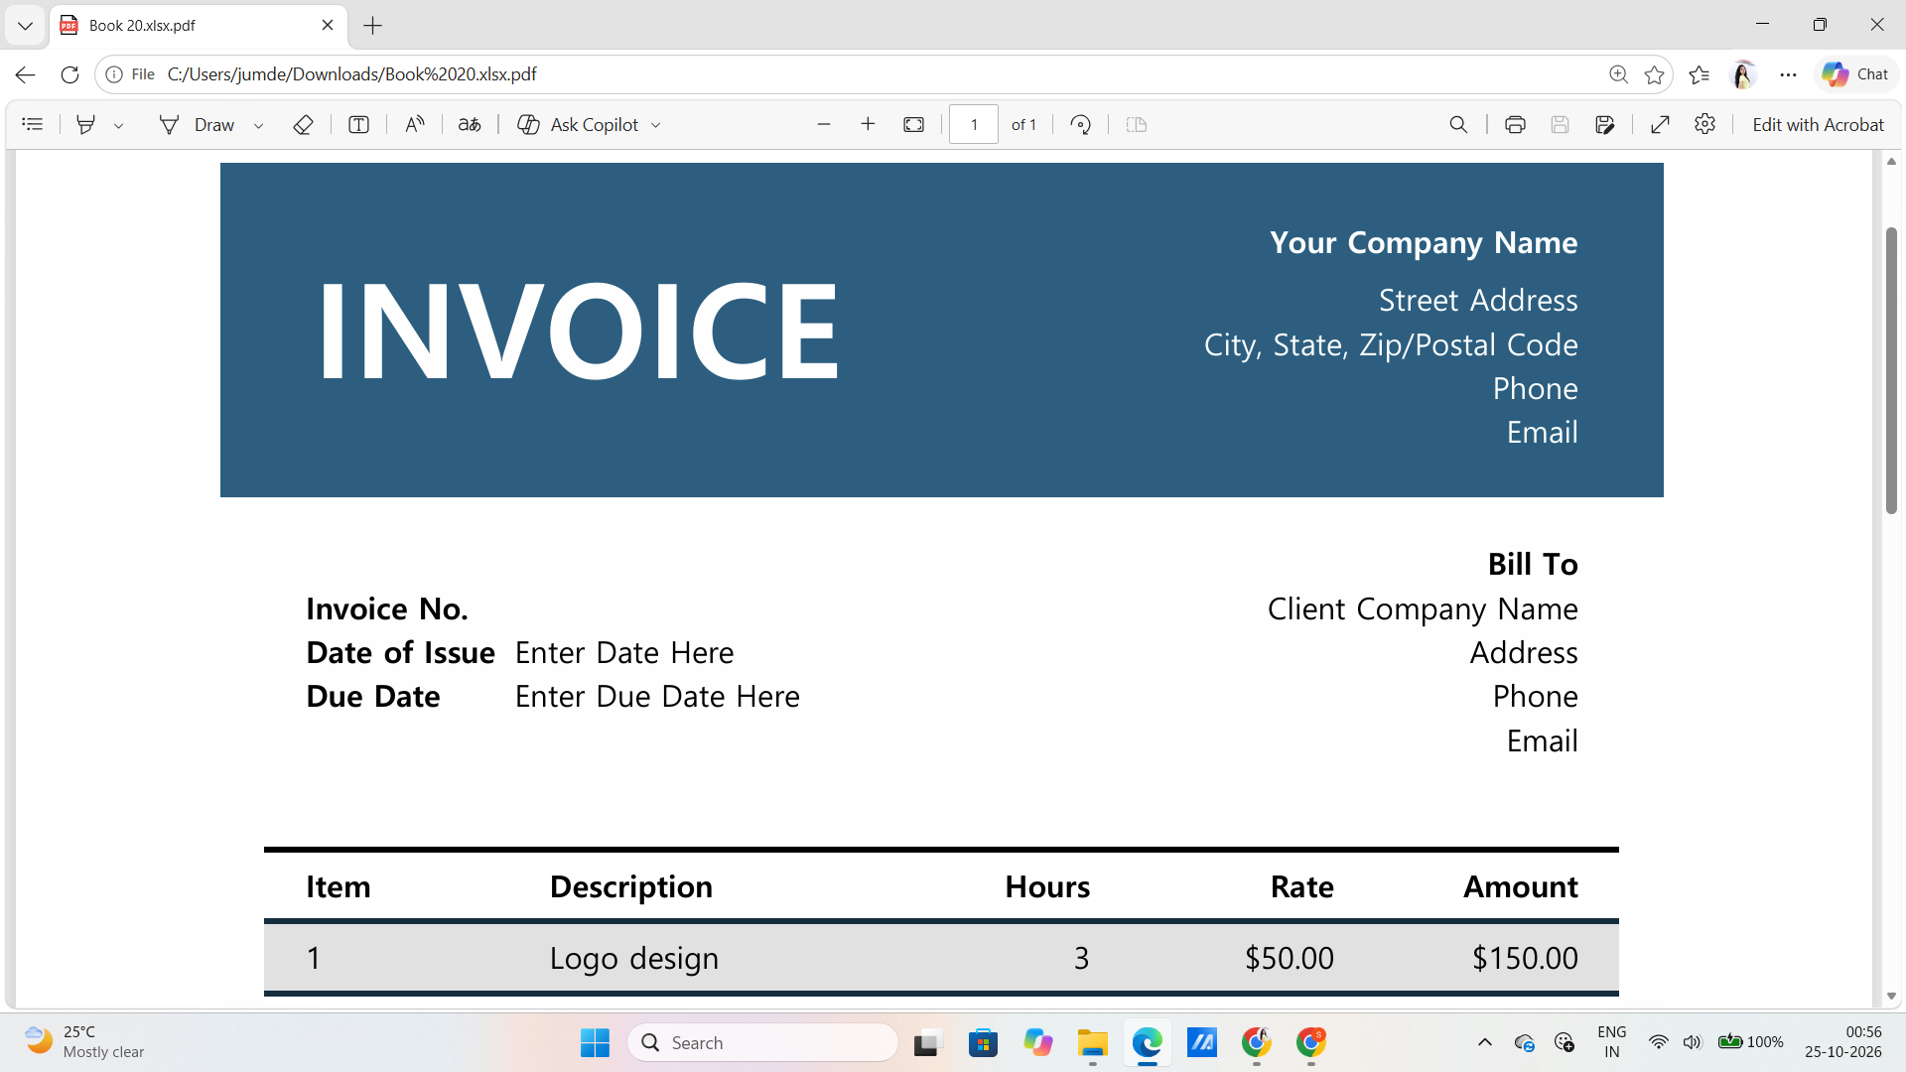Open the tab actions menu chevron
The width and height of the screenshot is (1906, 1072).
click(x=25, y=26)
